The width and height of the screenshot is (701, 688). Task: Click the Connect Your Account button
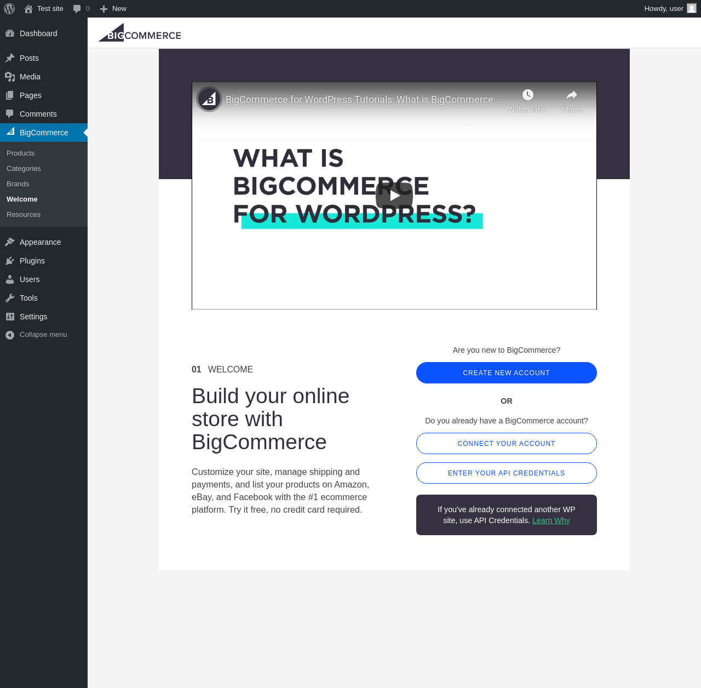pyautogui.click(x=507, y=444)
